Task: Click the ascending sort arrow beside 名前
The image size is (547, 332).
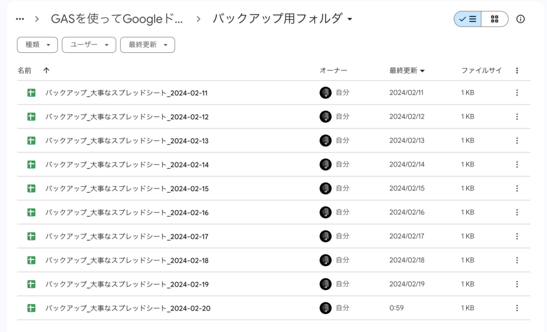Action: tap(46, 70)
